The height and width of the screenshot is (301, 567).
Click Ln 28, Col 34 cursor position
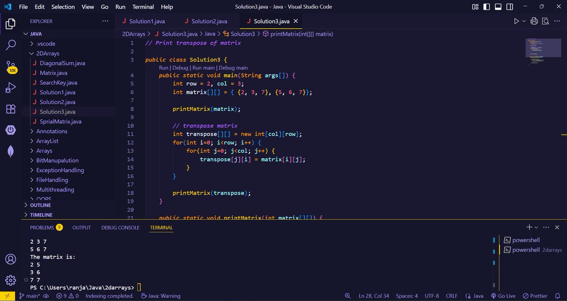[x=374, y=296]
